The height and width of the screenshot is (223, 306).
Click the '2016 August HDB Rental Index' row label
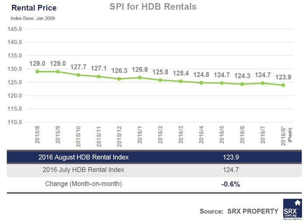tap(83, 157)
